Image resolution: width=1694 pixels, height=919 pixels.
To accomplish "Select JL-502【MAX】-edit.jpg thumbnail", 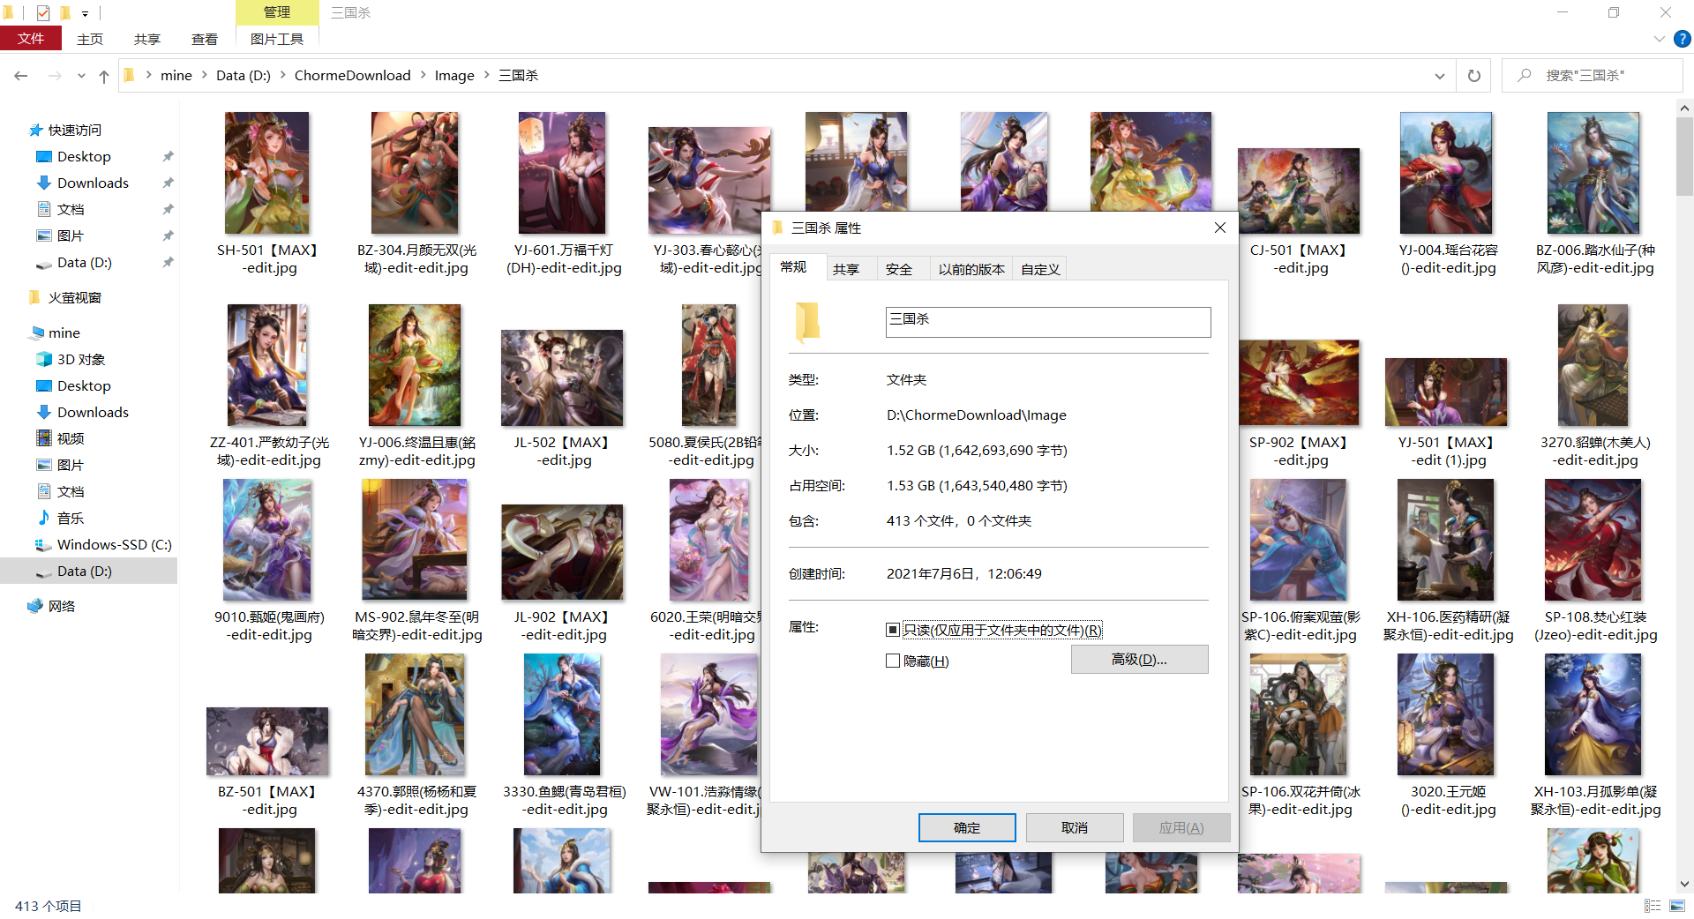I will [x=562, y=377].
